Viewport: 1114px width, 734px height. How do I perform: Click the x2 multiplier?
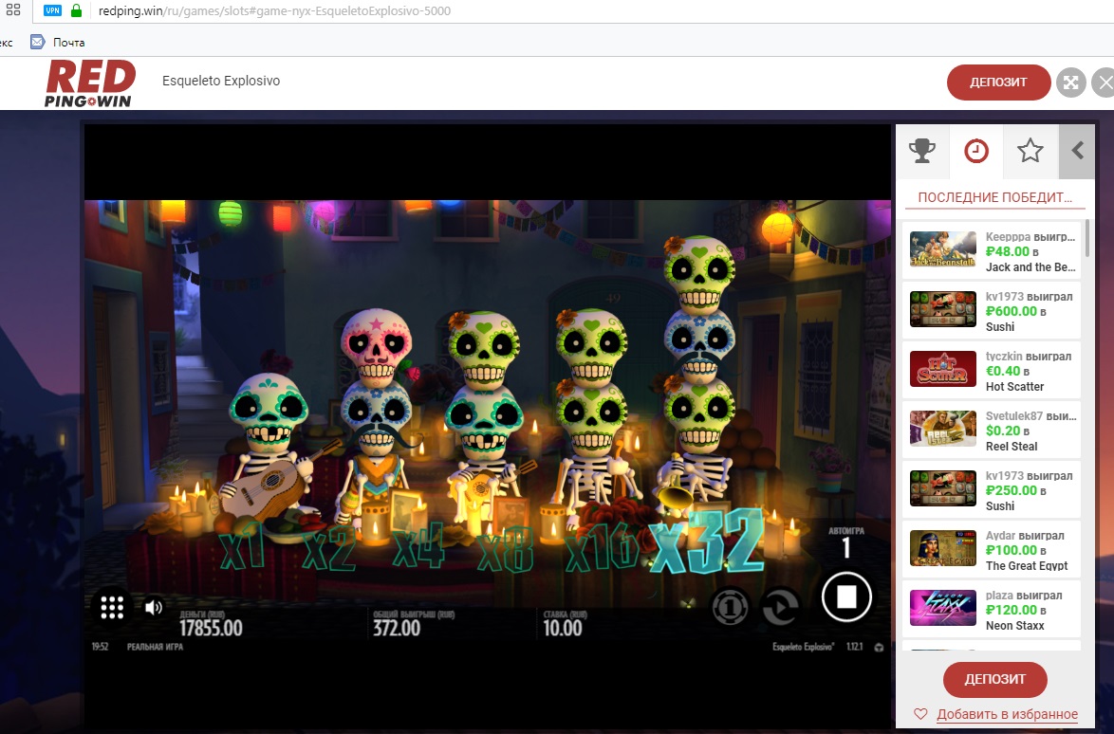click(x=329, y=549)
